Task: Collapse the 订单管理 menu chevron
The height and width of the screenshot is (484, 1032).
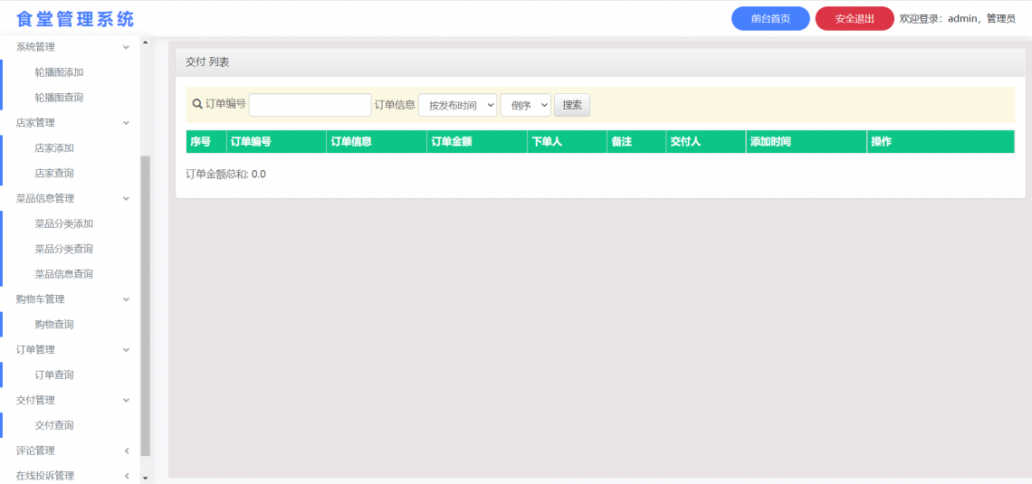Action: point(127,350)
